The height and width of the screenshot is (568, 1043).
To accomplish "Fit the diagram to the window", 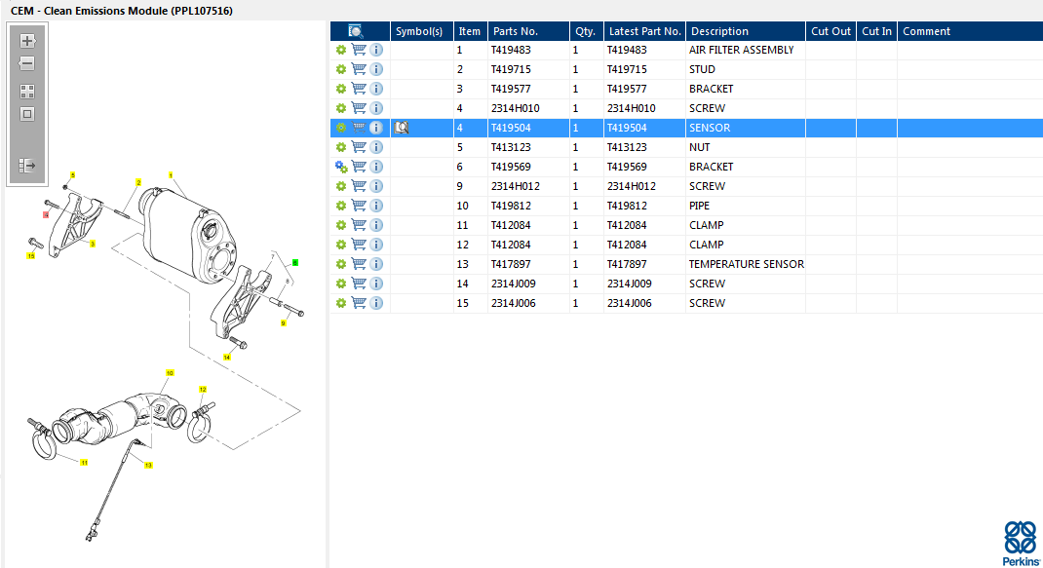I will click(27, 114).
